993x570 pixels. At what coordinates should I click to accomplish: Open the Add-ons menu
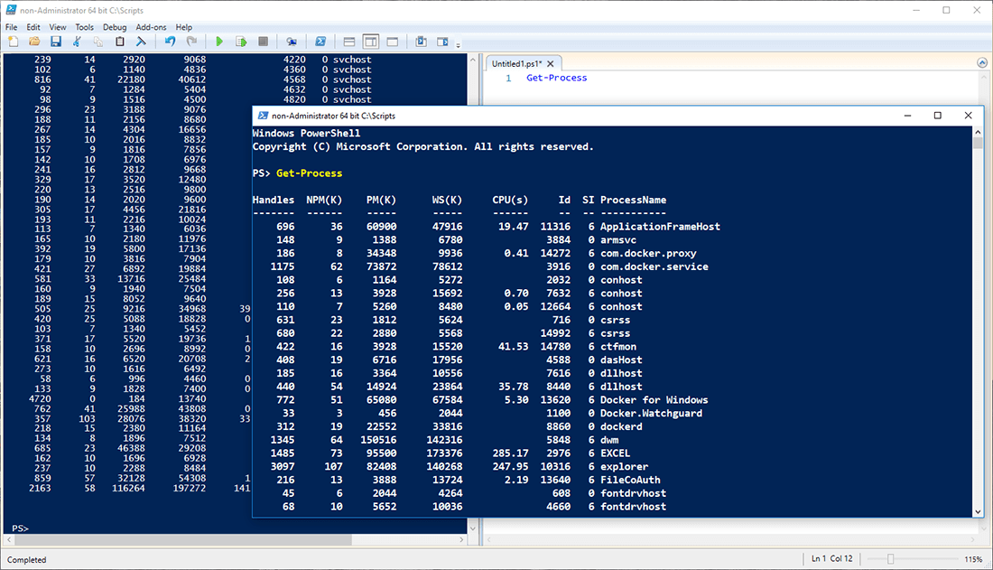point(151,27)
